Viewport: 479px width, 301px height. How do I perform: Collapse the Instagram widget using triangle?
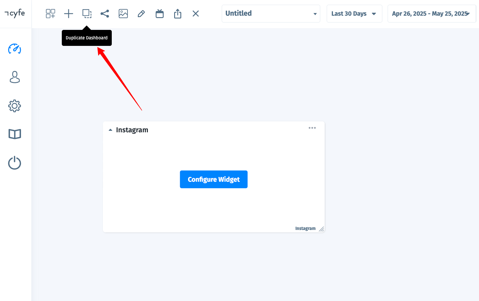(x=111, y=130)
